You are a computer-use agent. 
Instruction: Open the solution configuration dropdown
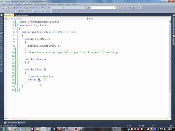click(57, 8)
